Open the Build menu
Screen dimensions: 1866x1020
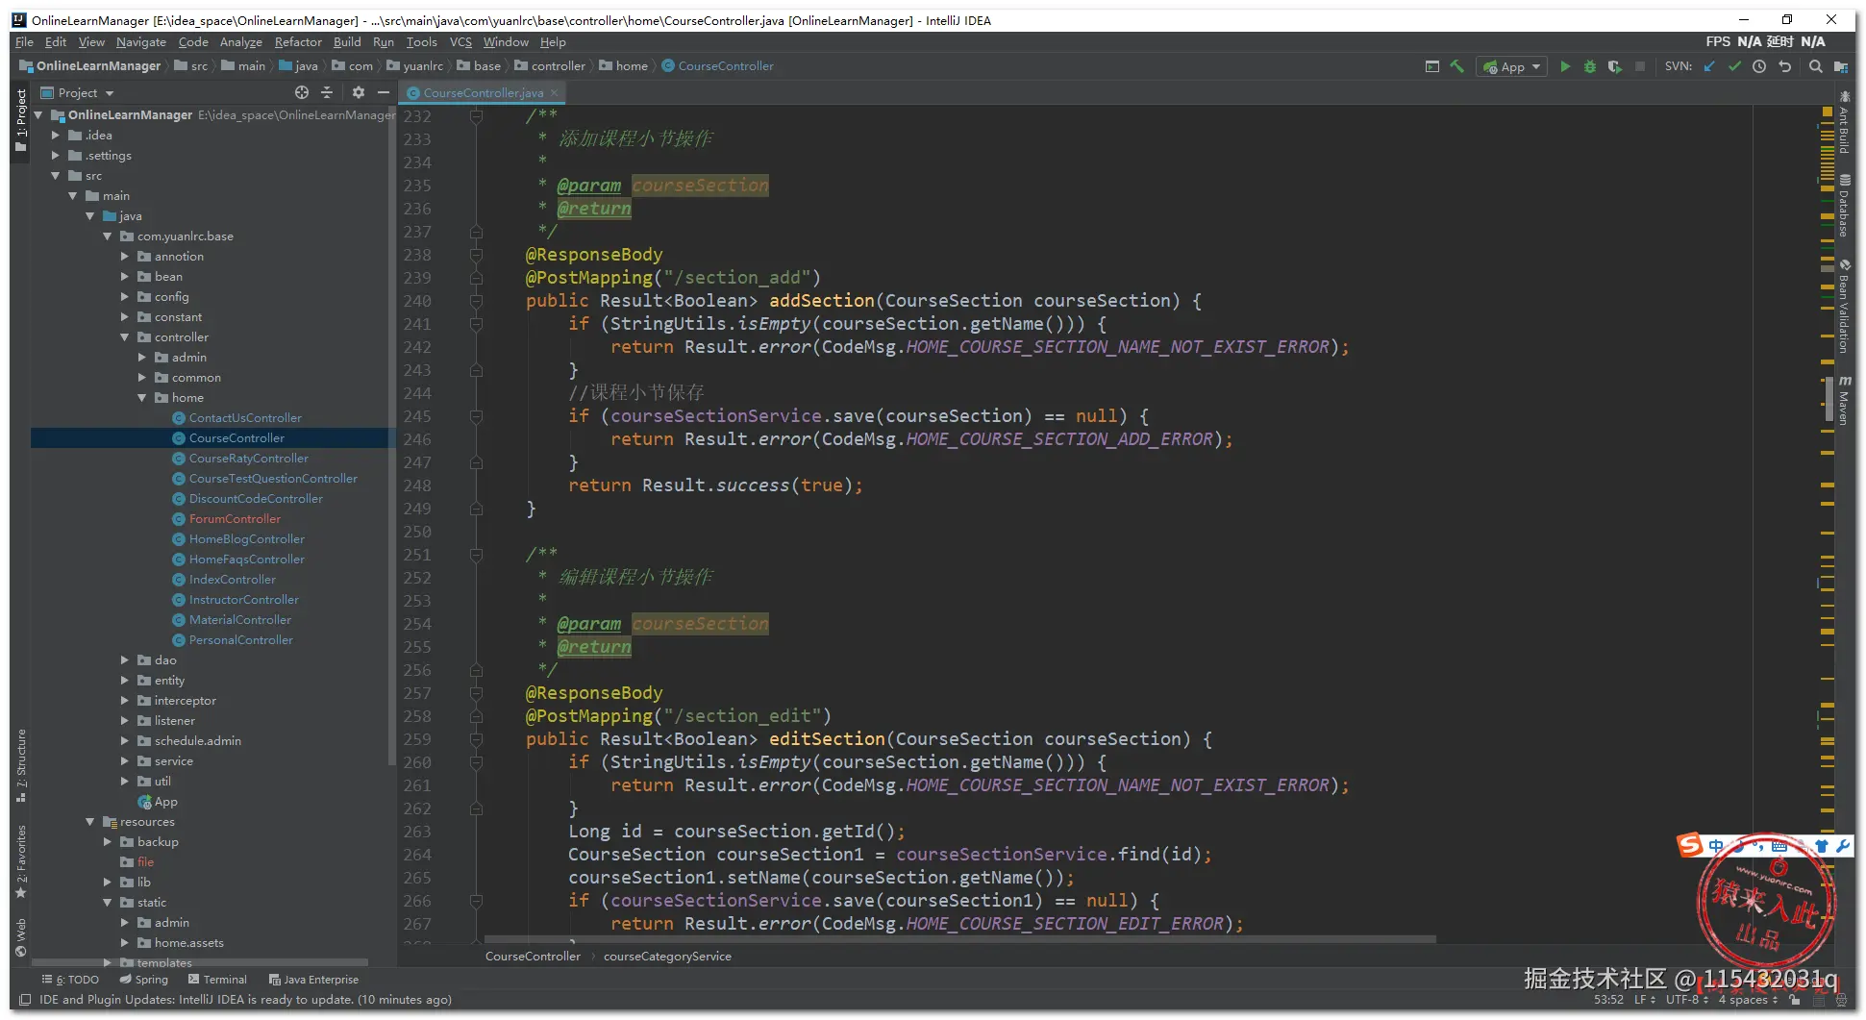pos(347,42)
